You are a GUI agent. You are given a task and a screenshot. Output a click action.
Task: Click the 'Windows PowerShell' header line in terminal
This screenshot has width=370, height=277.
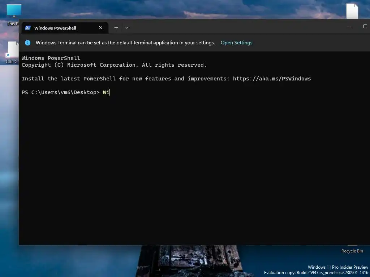(51, 58)
